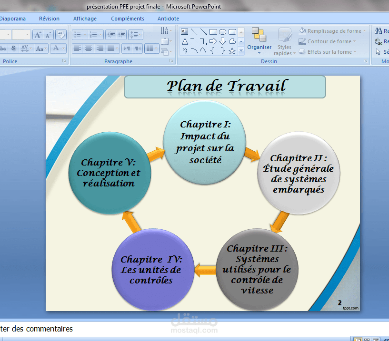Click the clear formatting eraser icon

tap(61, 35)
